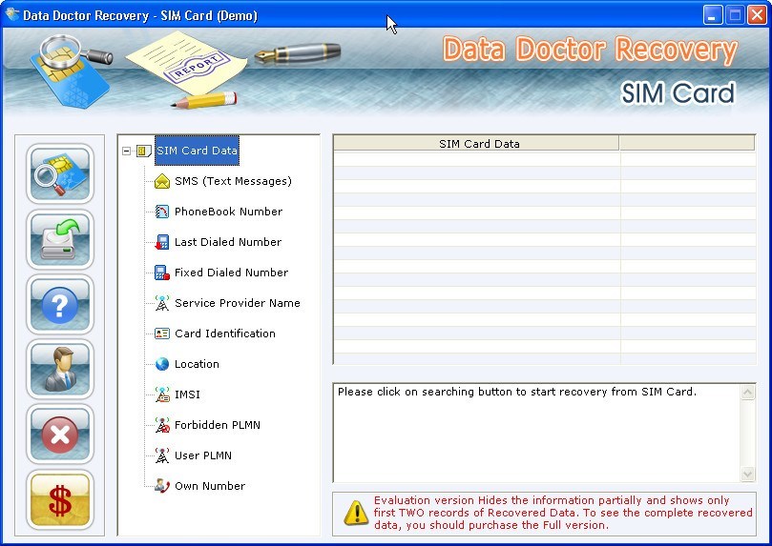Click the Service Provider Name tower icon
This screenshot has width=772, height=546.
[162, 303]
